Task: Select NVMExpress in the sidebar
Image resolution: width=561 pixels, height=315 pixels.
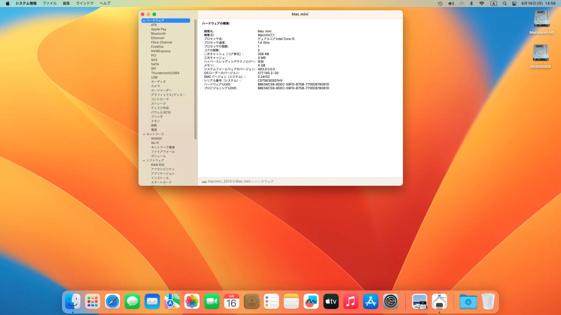Action: (x=160, y=51)
